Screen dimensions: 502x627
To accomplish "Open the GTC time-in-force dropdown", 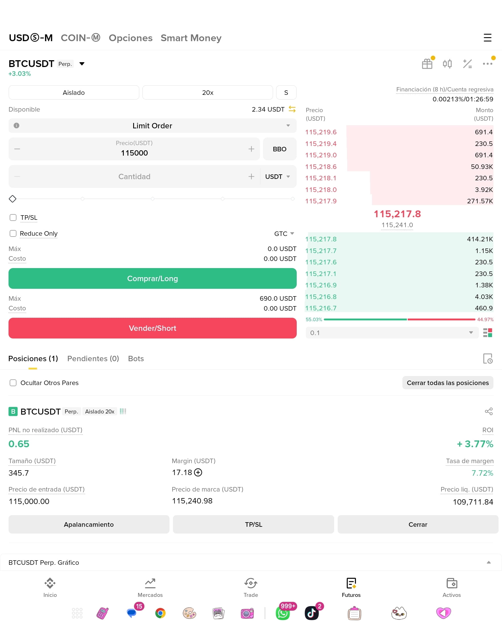I will [284, 233].
